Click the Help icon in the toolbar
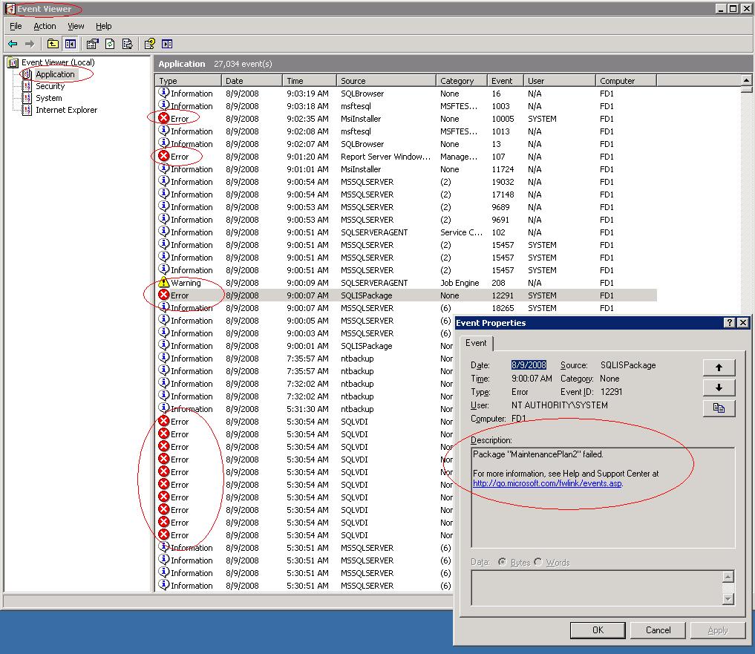 pyautogui.click(x=150, y=44)
